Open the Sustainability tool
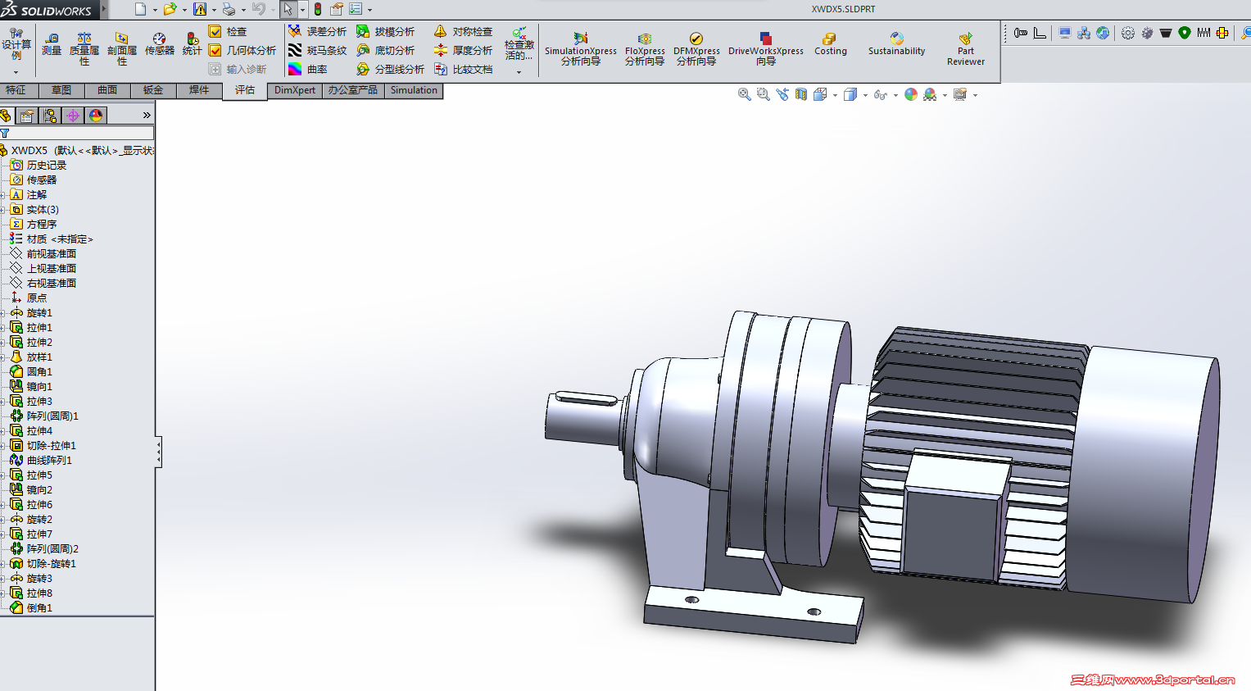The image size is (1251, 691). coord(896,44)
